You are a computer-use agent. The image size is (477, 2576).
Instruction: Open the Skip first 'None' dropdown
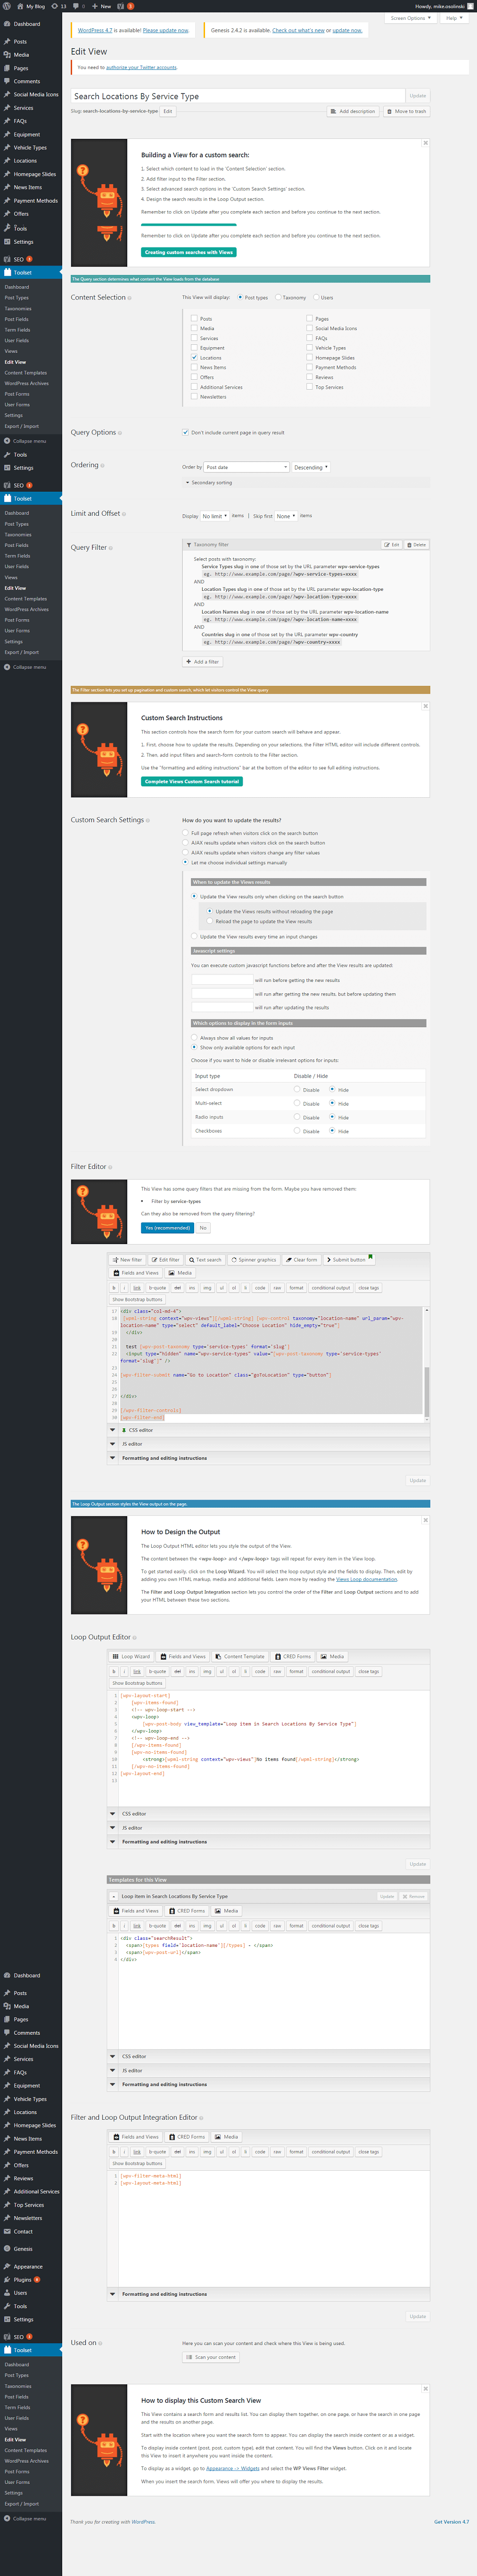tap(286, 516)
